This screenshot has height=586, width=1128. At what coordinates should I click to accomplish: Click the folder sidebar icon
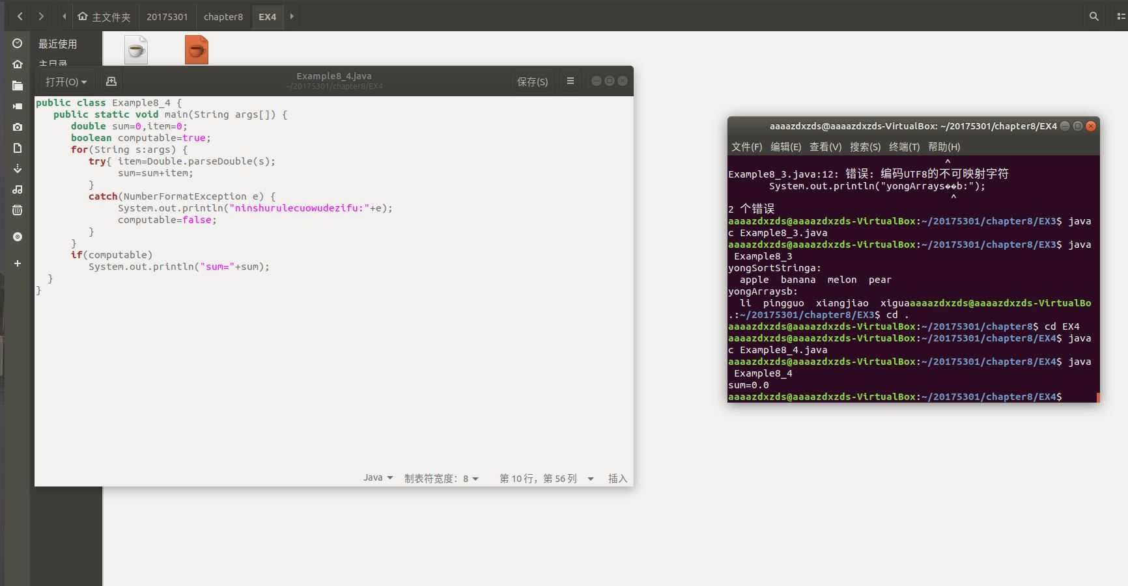[18, 85]
